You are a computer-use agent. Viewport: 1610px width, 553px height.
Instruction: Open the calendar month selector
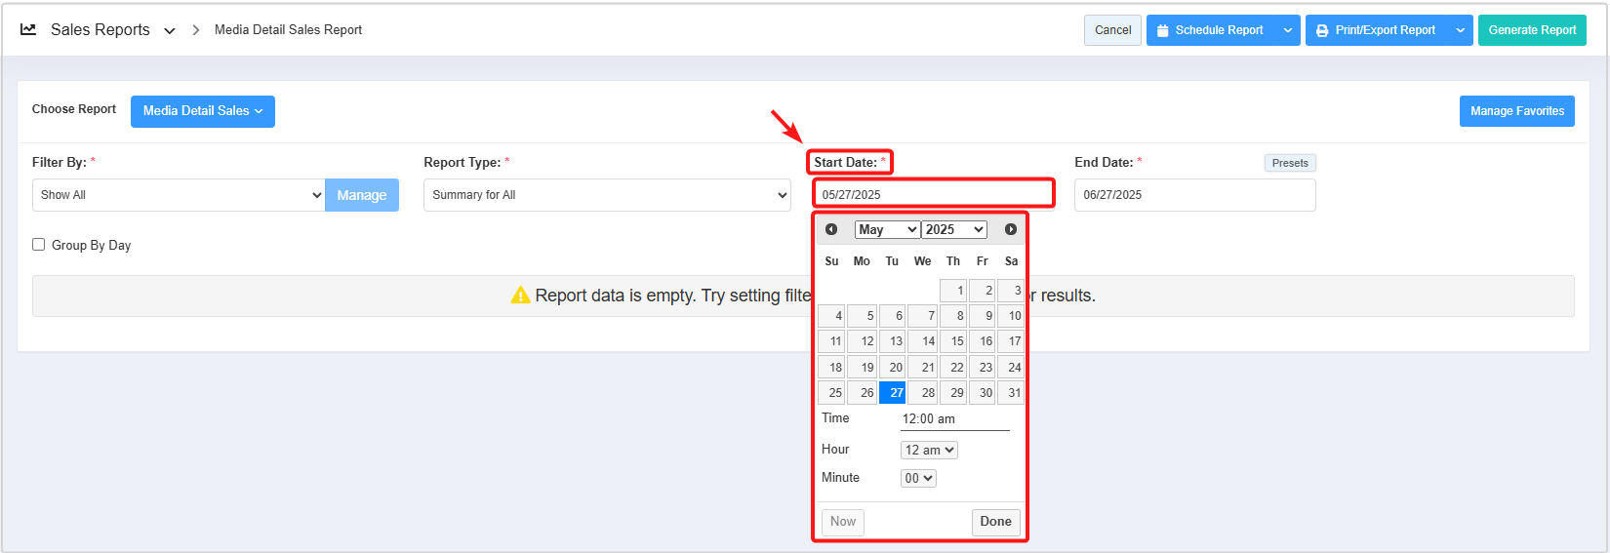point(886,229)
